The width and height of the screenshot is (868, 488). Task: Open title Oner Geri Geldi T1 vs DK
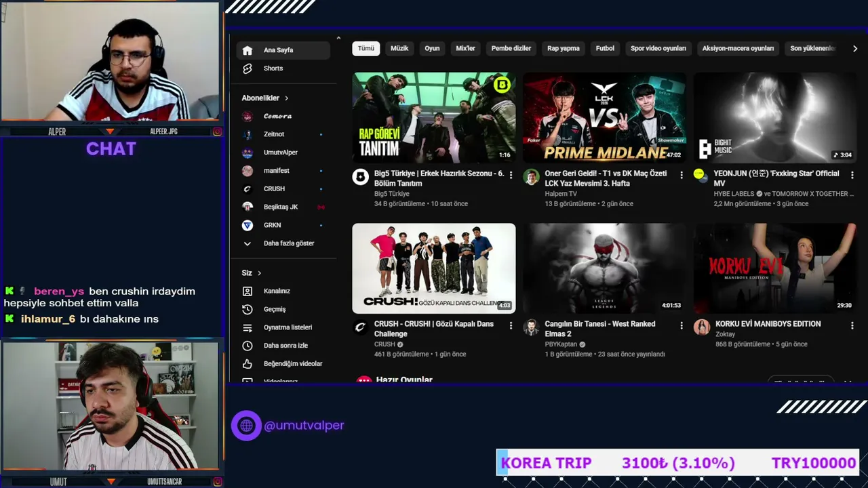click(606, 178)
